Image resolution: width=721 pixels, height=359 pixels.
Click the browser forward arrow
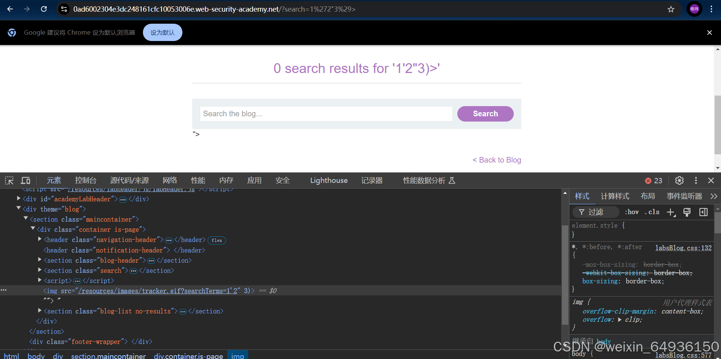[x=27, y=9]
